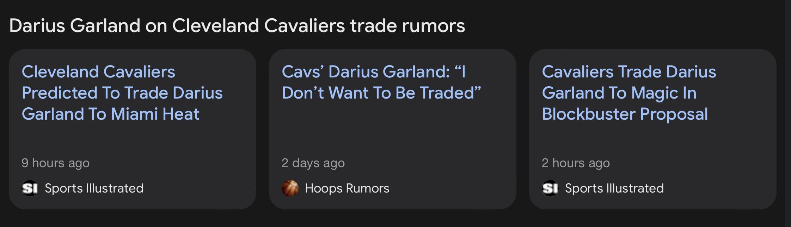Image resolution: width=791 pixels, height=227 pixels.
Task: Click the Darius Garland trade rumors section heading
Action: pos(237,26)
